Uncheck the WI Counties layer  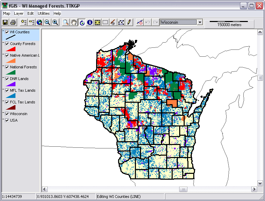[x=7, y=32]
